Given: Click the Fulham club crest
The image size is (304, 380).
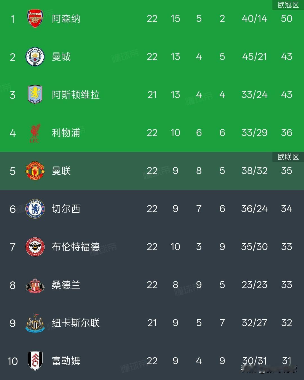Looking at the screenshot, I should 35,361.
